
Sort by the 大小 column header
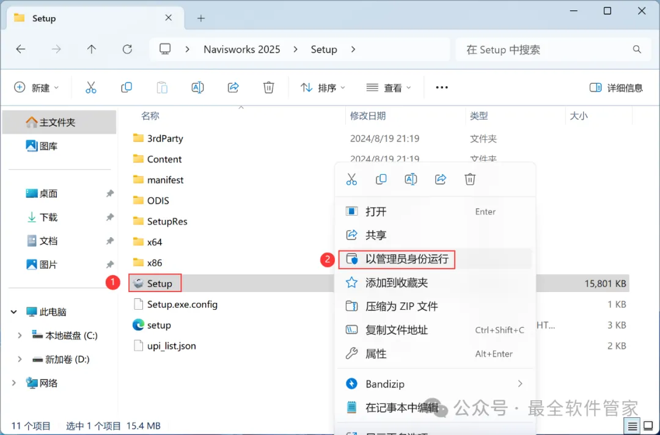pyautogui.click(x=578, y=115)
